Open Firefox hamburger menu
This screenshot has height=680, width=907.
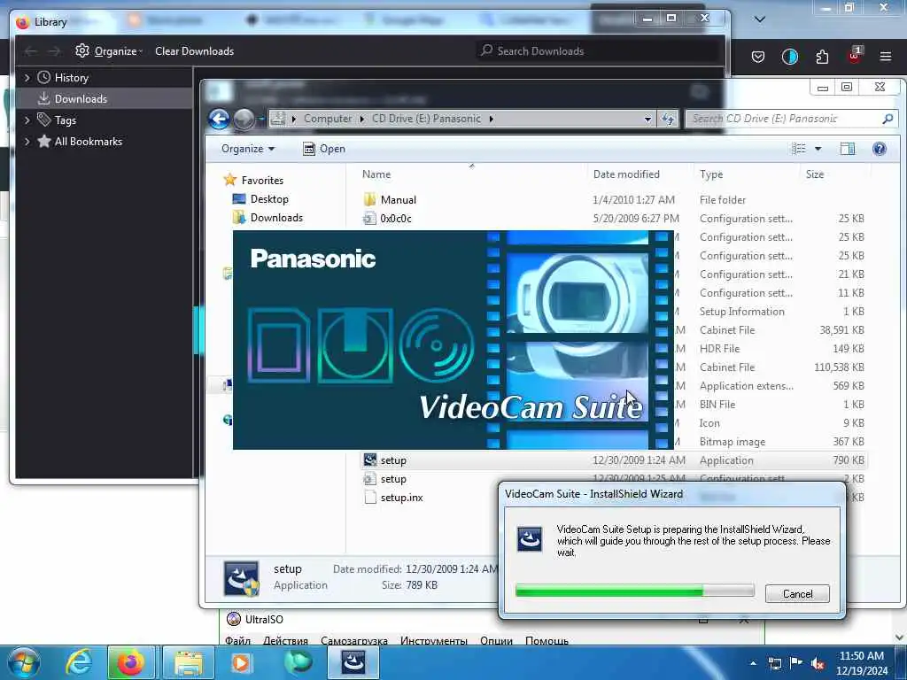(x=885, y=57)
